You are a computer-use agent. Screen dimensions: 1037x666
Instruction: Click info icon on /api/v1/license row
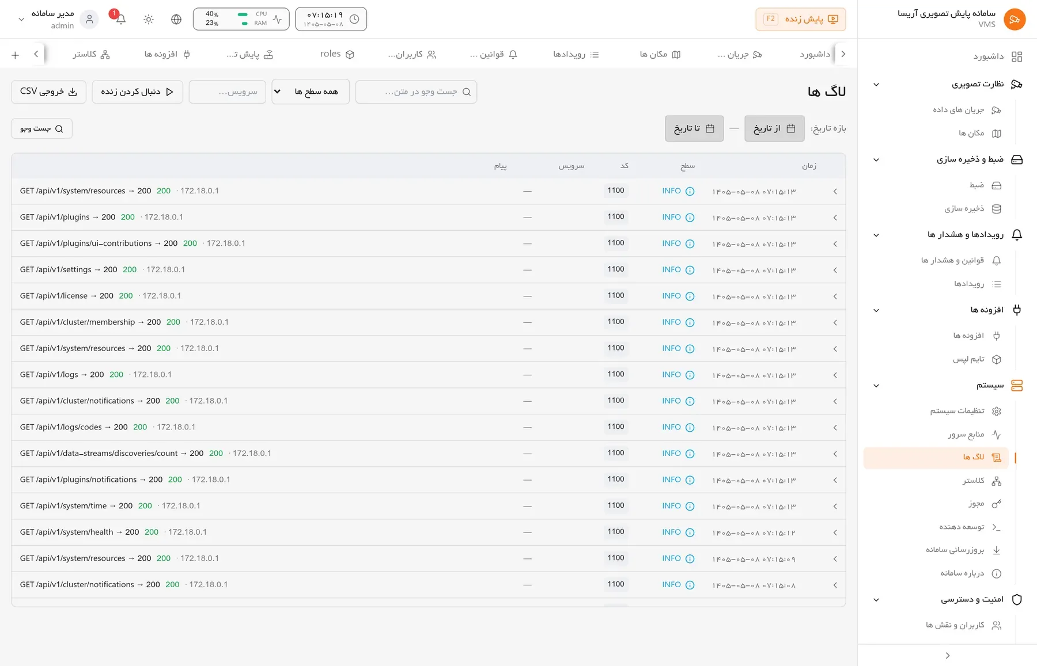pyautogui.click(x=690, y=296)
